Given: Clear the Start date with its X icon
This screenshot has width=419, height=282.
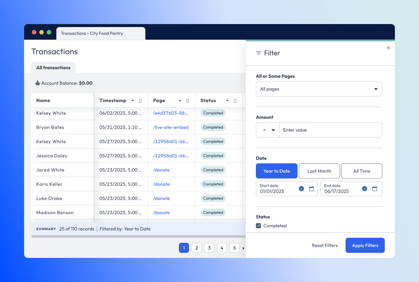Looking at the screenshot, I should pyautogui.click(x=301, y=189).
